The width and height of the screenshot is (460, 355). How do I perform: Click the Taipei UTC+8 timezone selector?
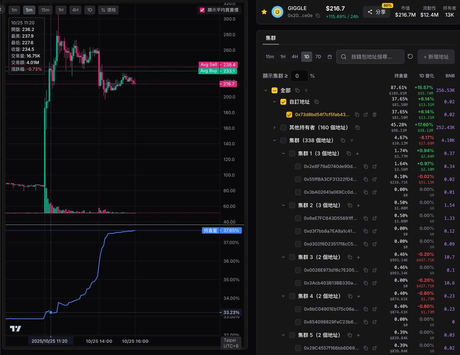230,343
